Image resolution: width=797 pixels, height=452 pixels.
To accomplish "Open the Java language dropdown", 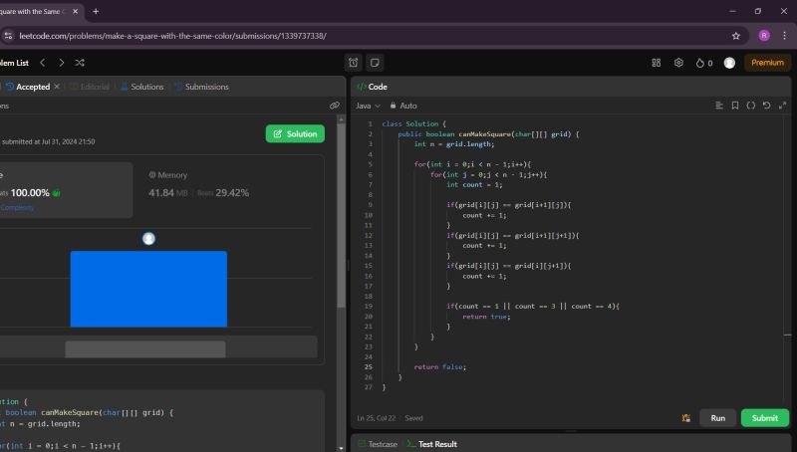I will pos(368,106).
